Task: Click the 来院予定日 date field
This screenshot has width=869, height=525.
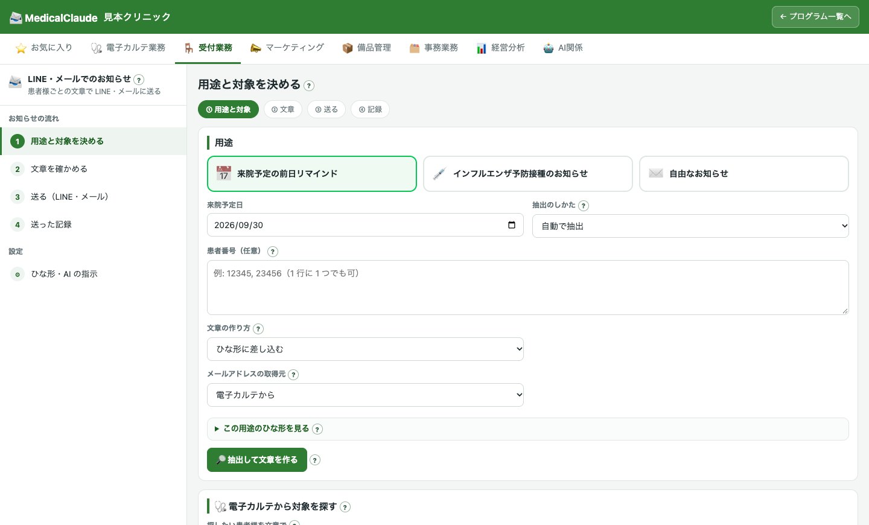Action: [x=365, y=225]
